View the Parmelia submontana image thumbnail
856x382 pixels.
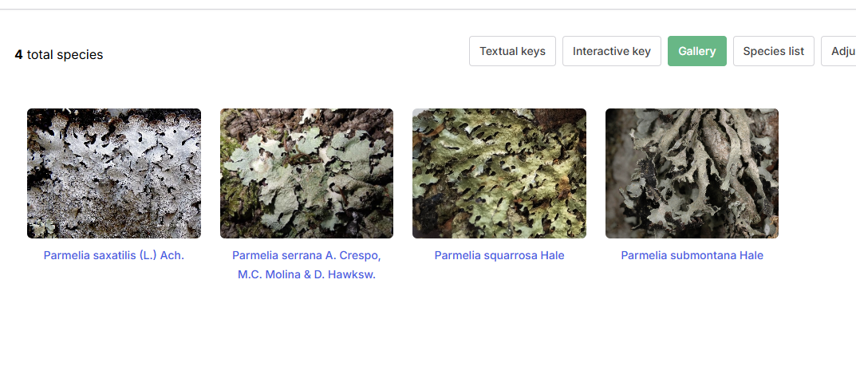tap(692, 173)
